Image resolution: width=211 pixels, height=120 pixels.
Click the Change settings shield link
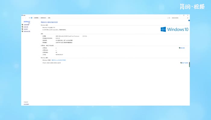(x=182, y=48)
